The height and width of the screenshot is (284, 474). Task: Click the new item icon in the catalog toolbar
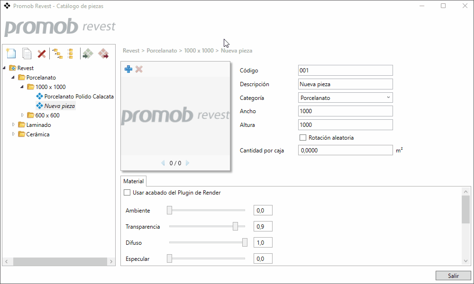click(11, 53)
